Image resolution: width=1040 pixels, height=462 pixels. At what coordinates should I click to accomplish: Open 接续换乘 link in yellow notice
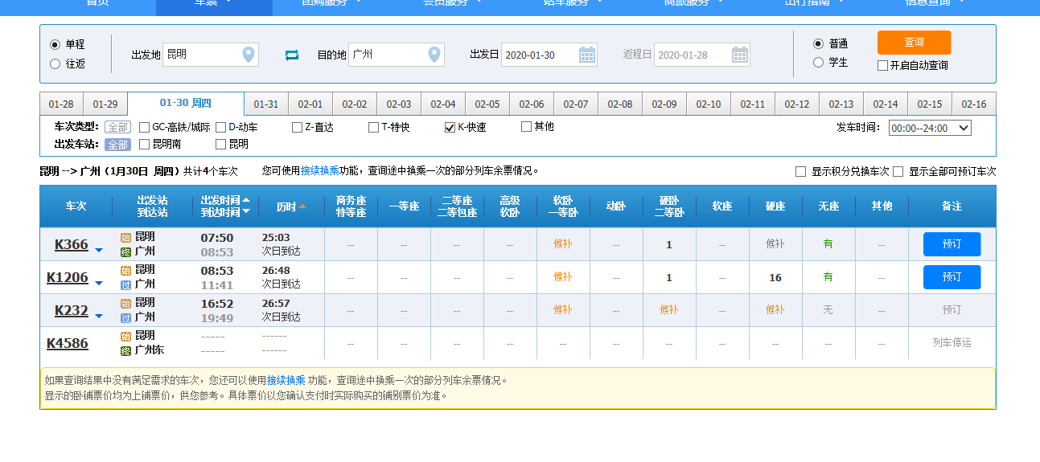(286, 381)
